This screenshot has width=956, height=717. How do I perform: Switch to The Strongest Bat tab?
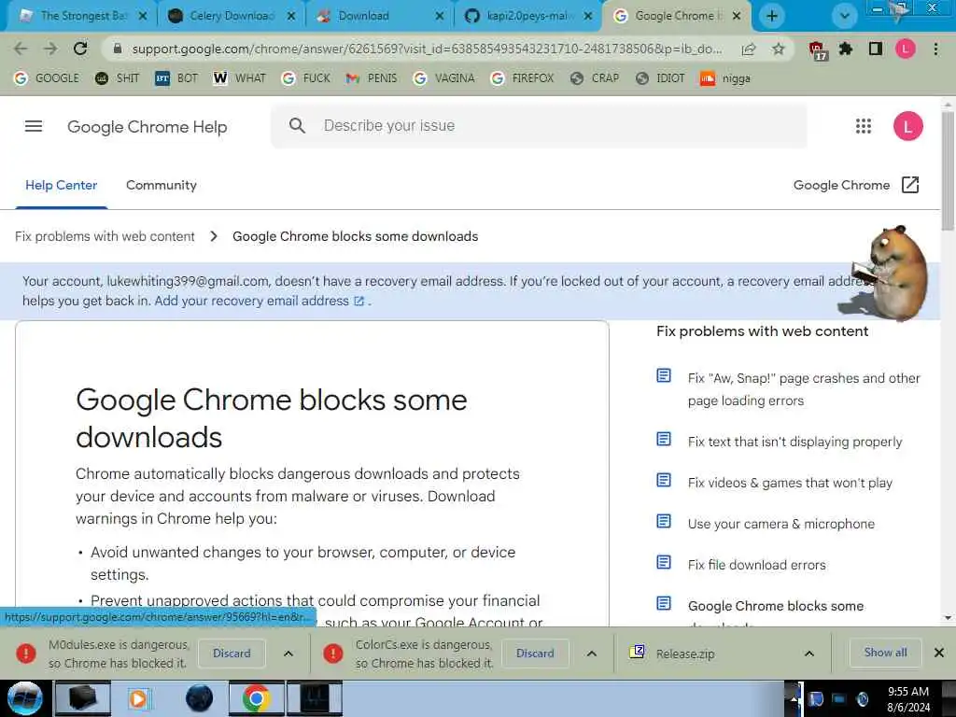point(81,16)
